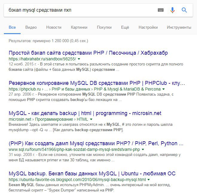
Task: Start voice search with the microphone icon
Action: 172,10
